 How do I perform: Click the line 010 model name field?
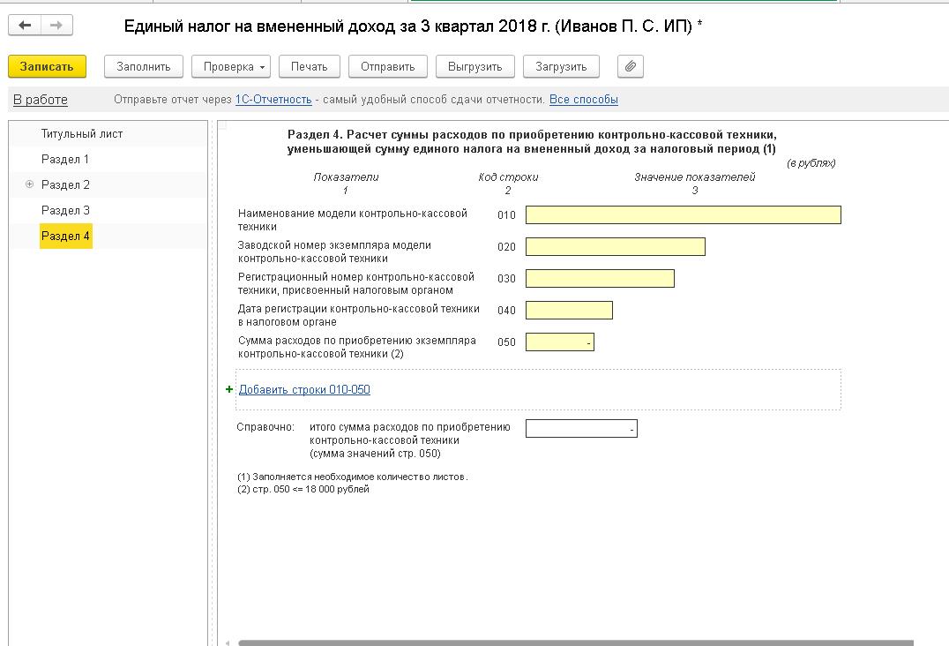coord(683,215)
